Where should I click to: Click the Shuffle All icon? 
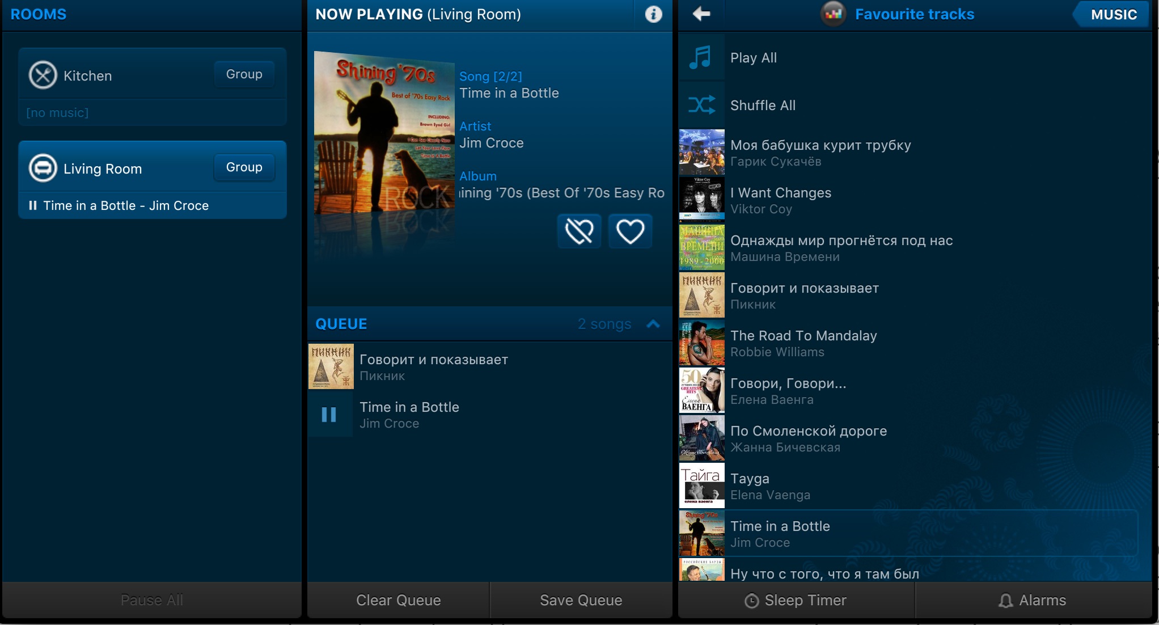[x=701, y=105]
